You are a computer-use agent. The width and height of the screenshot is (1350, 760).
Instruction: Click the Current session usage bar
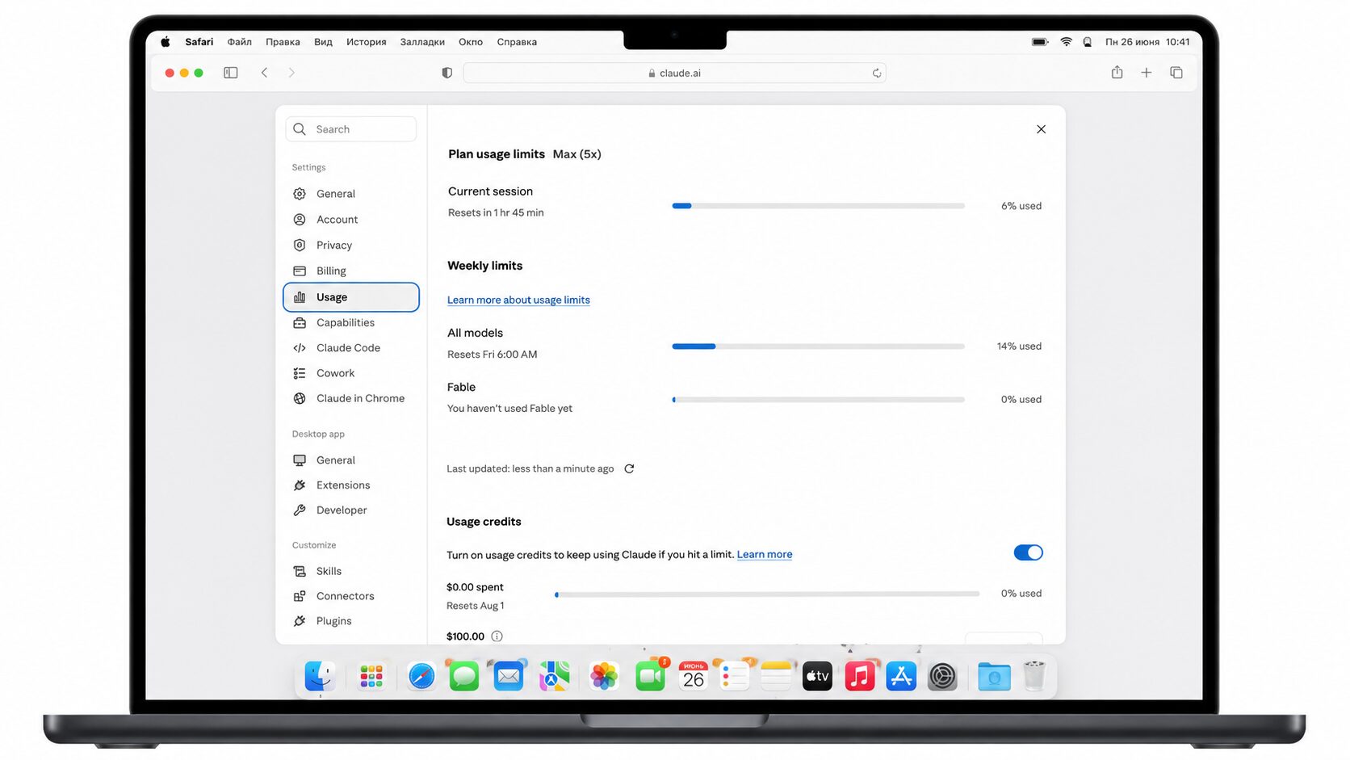tap(818, 206)
